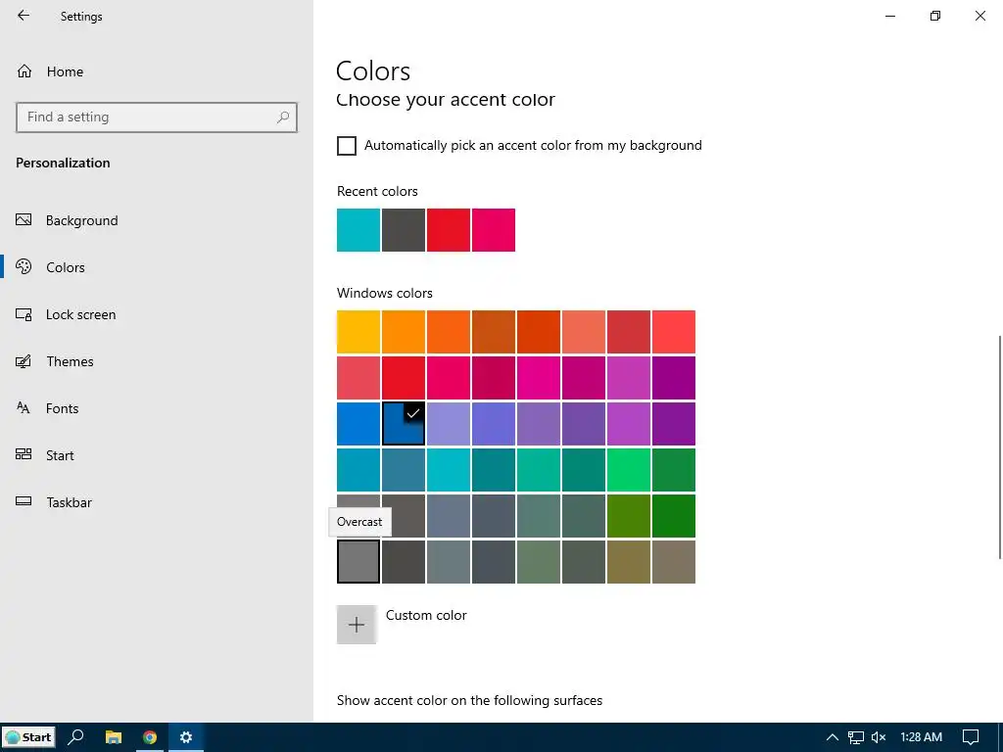Open Lock screen settings

click(x=80, y=314)
